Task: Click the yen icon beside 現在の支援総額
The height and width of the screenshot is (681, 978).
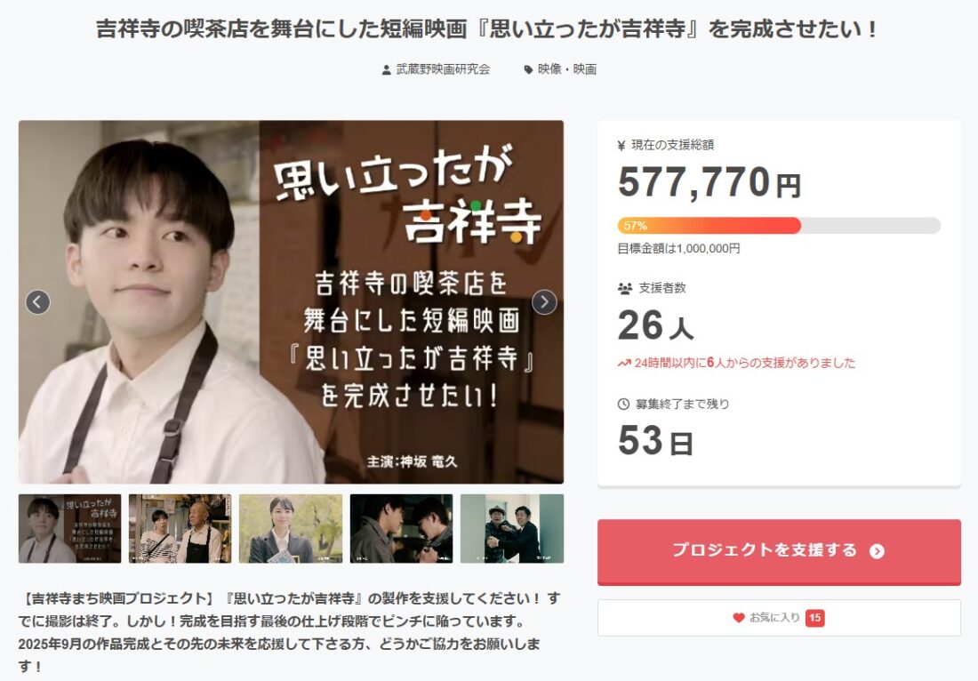Action: click(621, 145)
